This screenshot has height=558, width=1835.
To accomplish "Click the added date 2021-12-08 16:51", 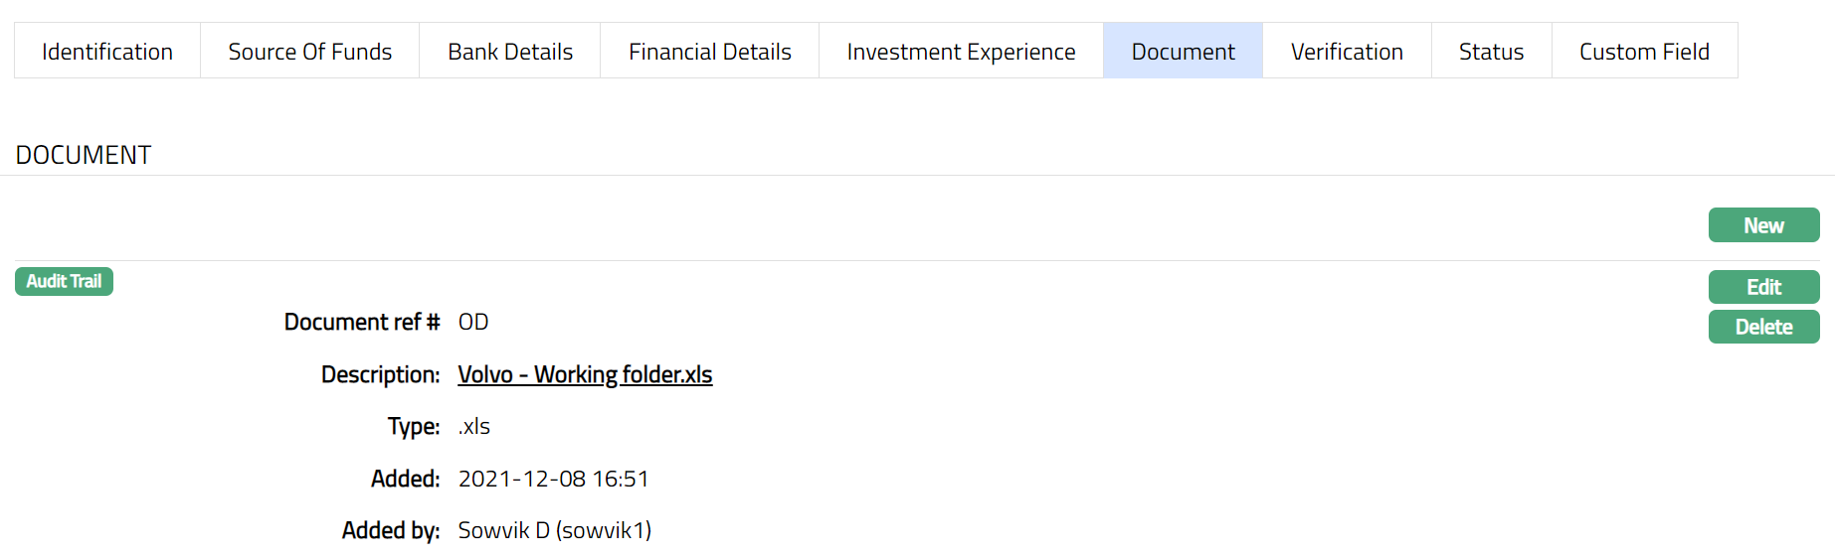I will pyautogui.click(x=553, y=480).
